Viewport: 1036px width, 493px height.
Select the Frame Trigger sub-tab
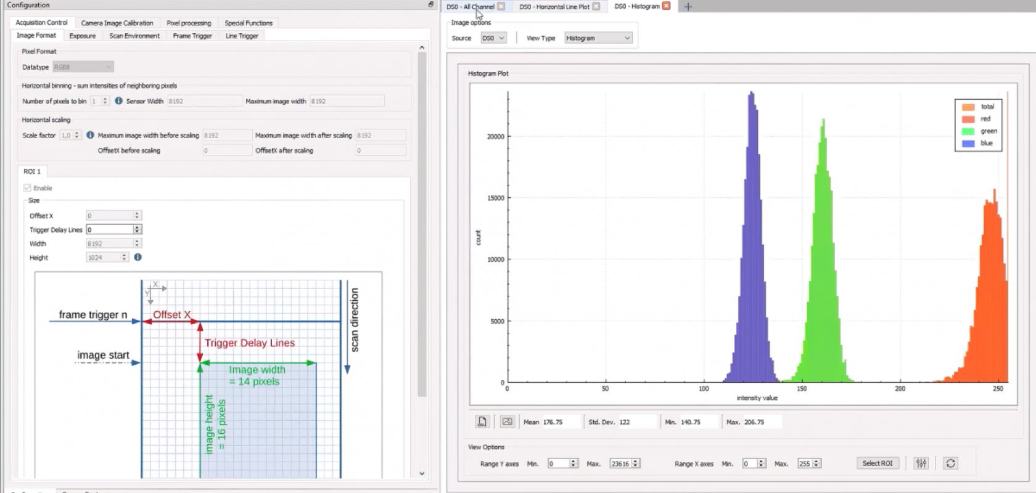tap(192, 36)
